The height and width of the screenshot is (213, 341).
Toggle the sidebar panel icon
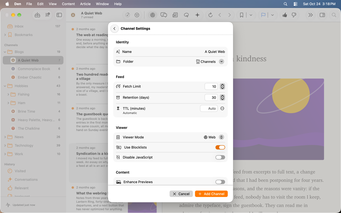[59, 15]
